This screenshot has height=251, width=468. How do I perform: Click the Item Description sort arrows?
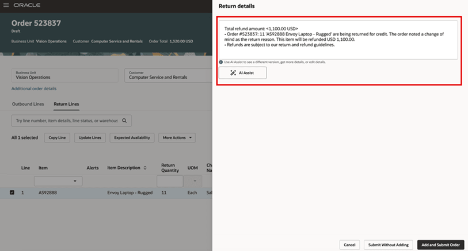[145, 168]
